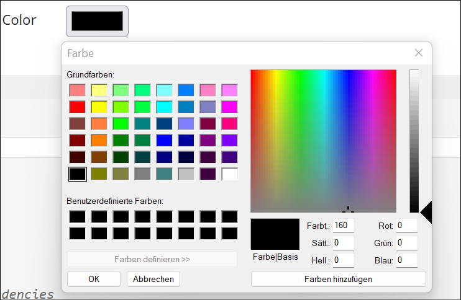
Task: Focus the Rot input field
Action: click(x=407, y=226)
